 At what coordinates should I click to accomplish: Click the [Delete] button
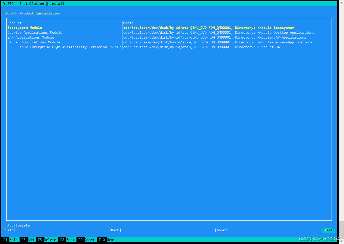(x=24, y=225)
